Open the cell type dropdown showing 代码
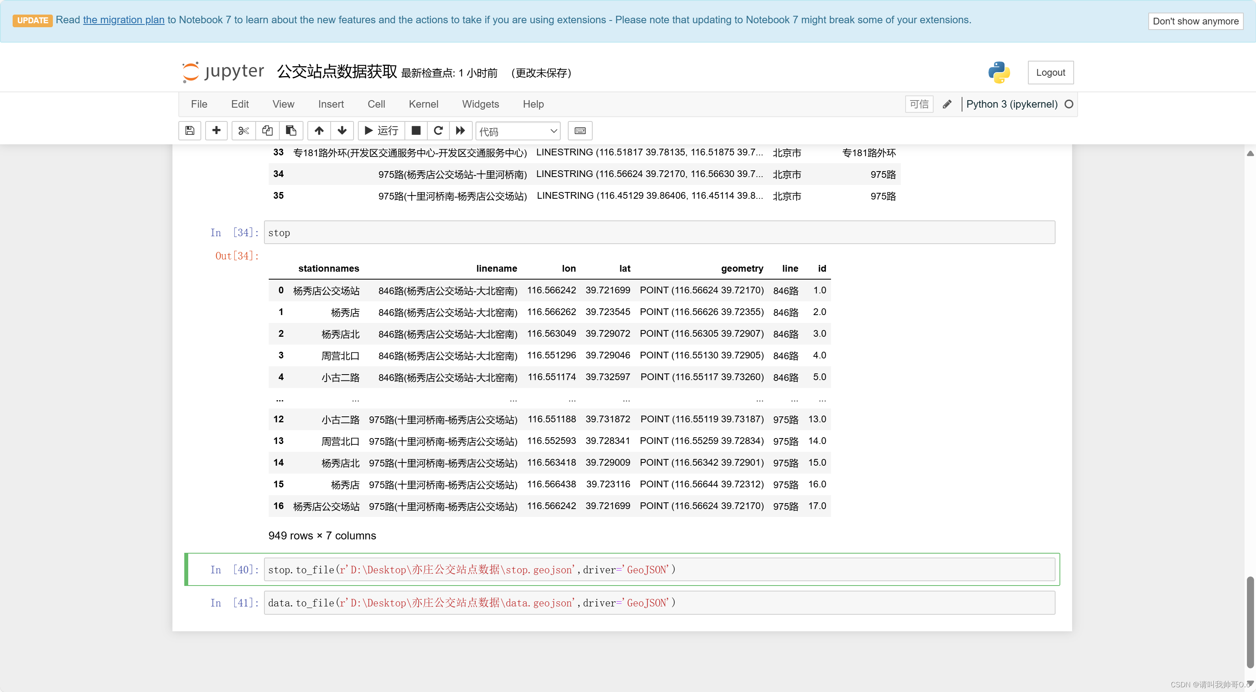The width and height of the screenshot is (1256, 692). coord(517,131)
